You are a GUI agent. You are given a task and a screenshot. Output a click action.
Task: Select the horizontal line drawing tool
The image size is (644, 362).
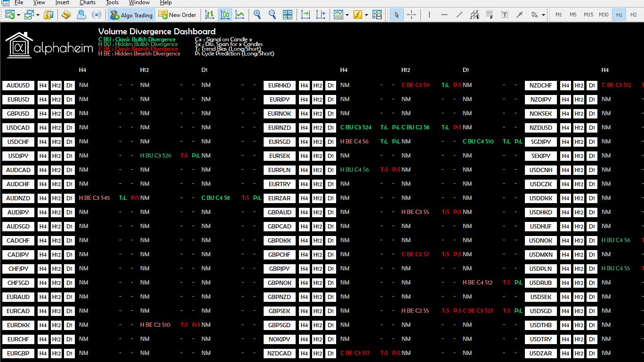tap(444, 15)
